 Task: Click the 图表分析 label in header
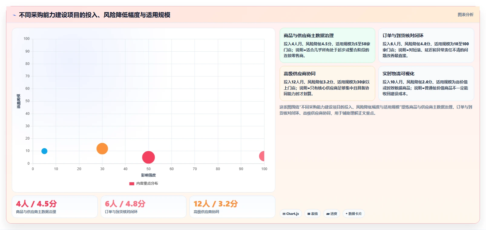coord(465,15)
